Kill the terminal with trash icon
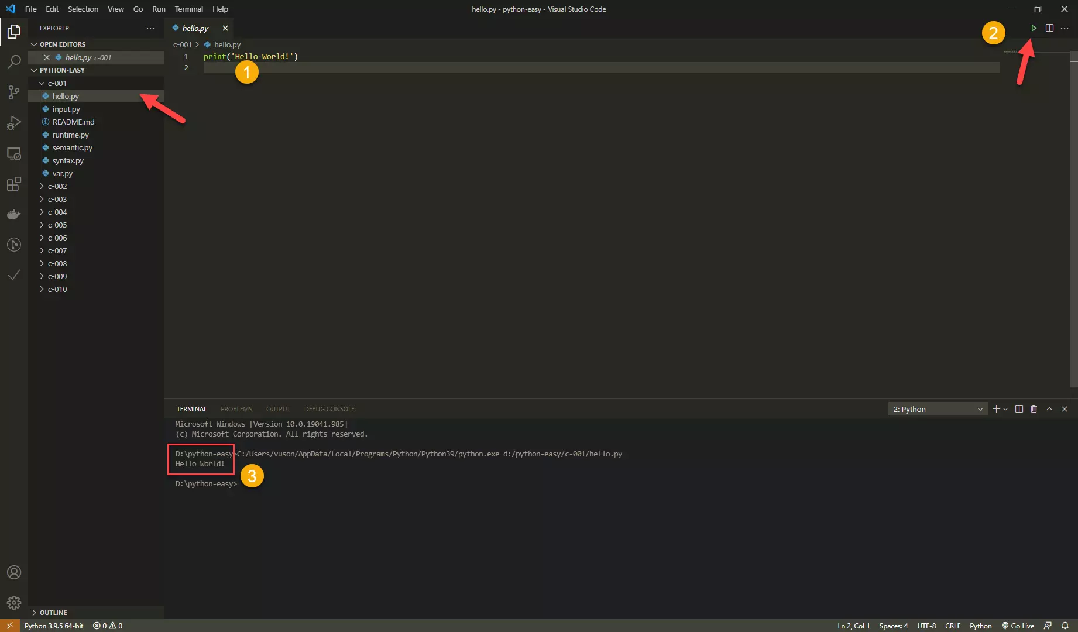The image size is (1078, 632). (1034, 409)
